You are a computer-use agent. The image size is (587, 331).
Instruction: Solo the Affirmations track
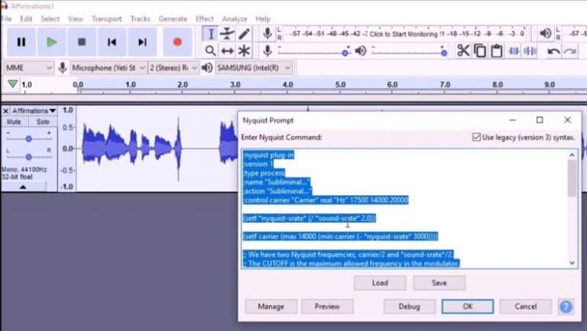(43, 122)
